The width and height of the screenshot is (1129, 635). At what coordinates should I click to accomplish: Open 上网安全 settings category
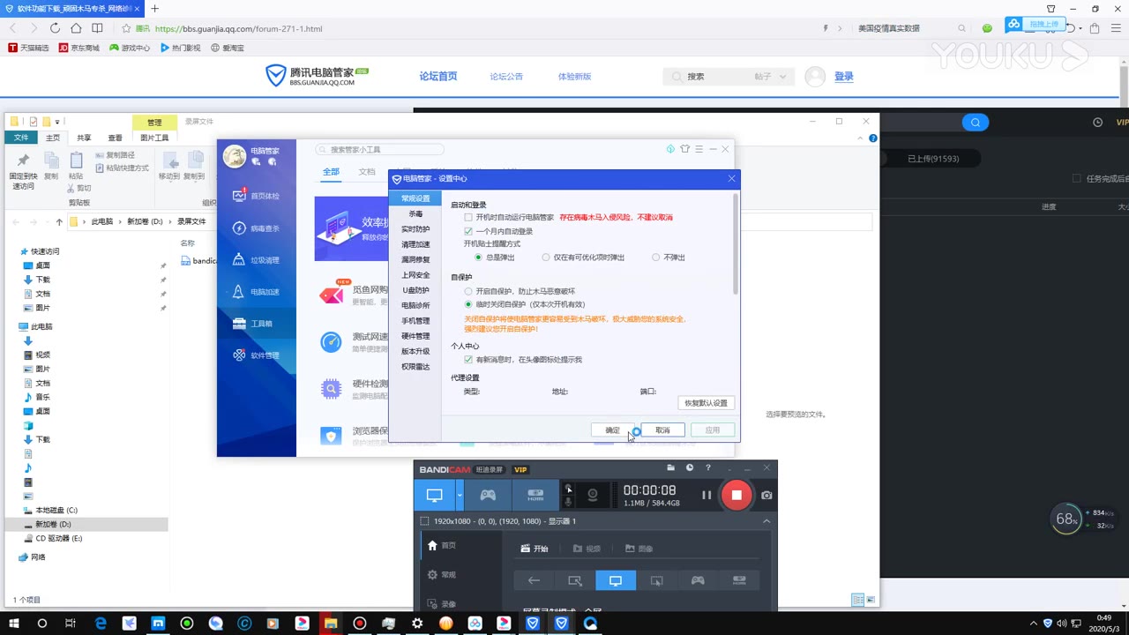pos(415,275)
